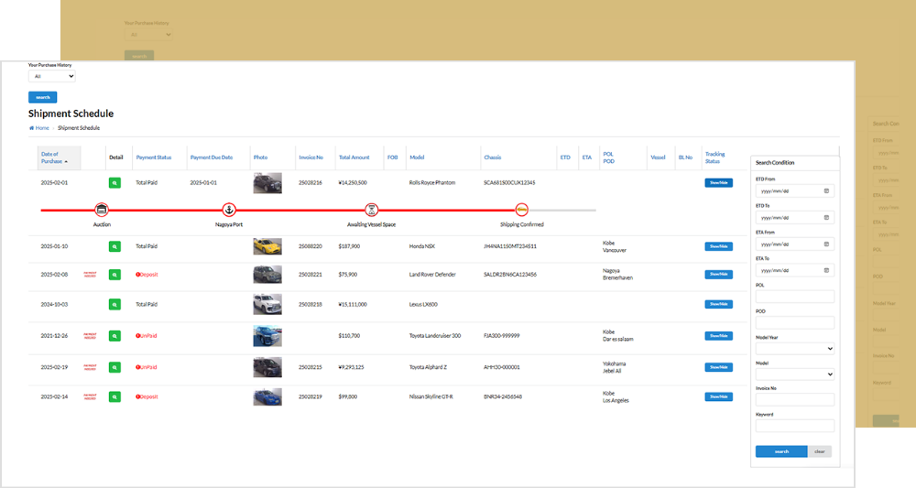916x488 pixels.
Task: Open ETD To calendar picker icon
Action: tap(826, 218)
